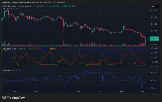The width and height of the screenshot is (162, 102).
Task: Click the 2.0000 price axis label
Action: [x=154, y=31]
